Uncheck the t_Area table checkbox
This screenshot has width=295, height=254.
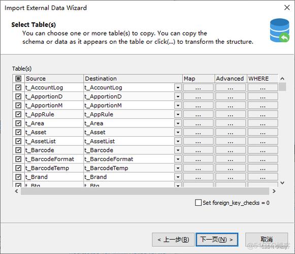pyautogui.click(x=18, y=123)
